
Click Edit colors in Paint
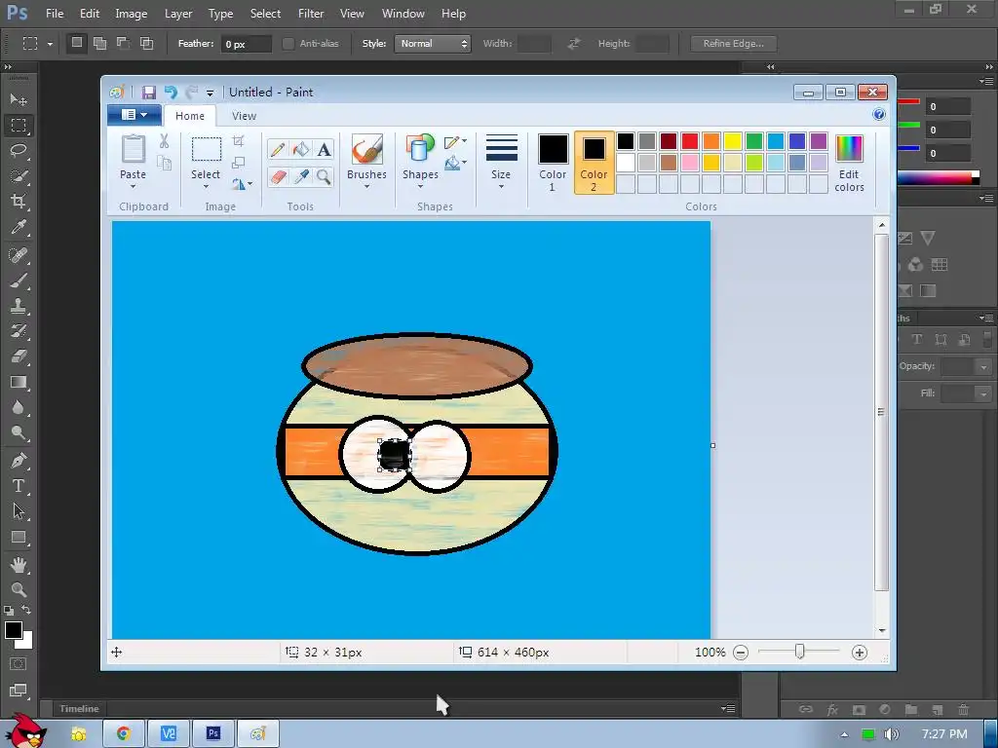point(849,163)
